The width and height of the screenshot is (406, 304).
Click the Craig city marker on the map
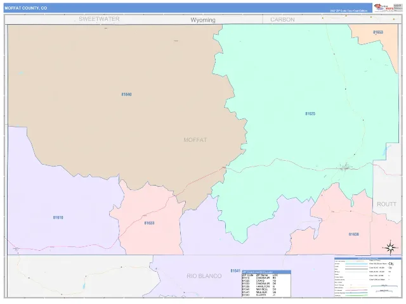click(345, 167)
